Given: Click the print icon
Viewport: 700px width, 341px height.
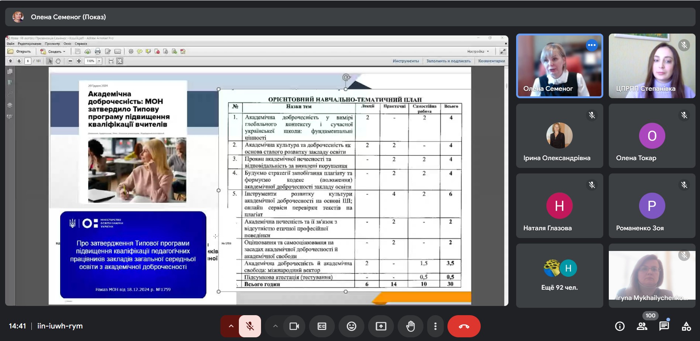Looking at the screenshot, I should pos(98,51).
